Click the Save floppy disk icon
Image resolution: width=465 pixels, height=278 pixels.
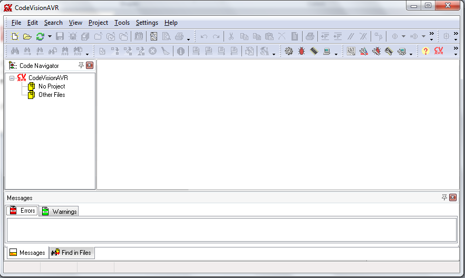click(60, 36)
